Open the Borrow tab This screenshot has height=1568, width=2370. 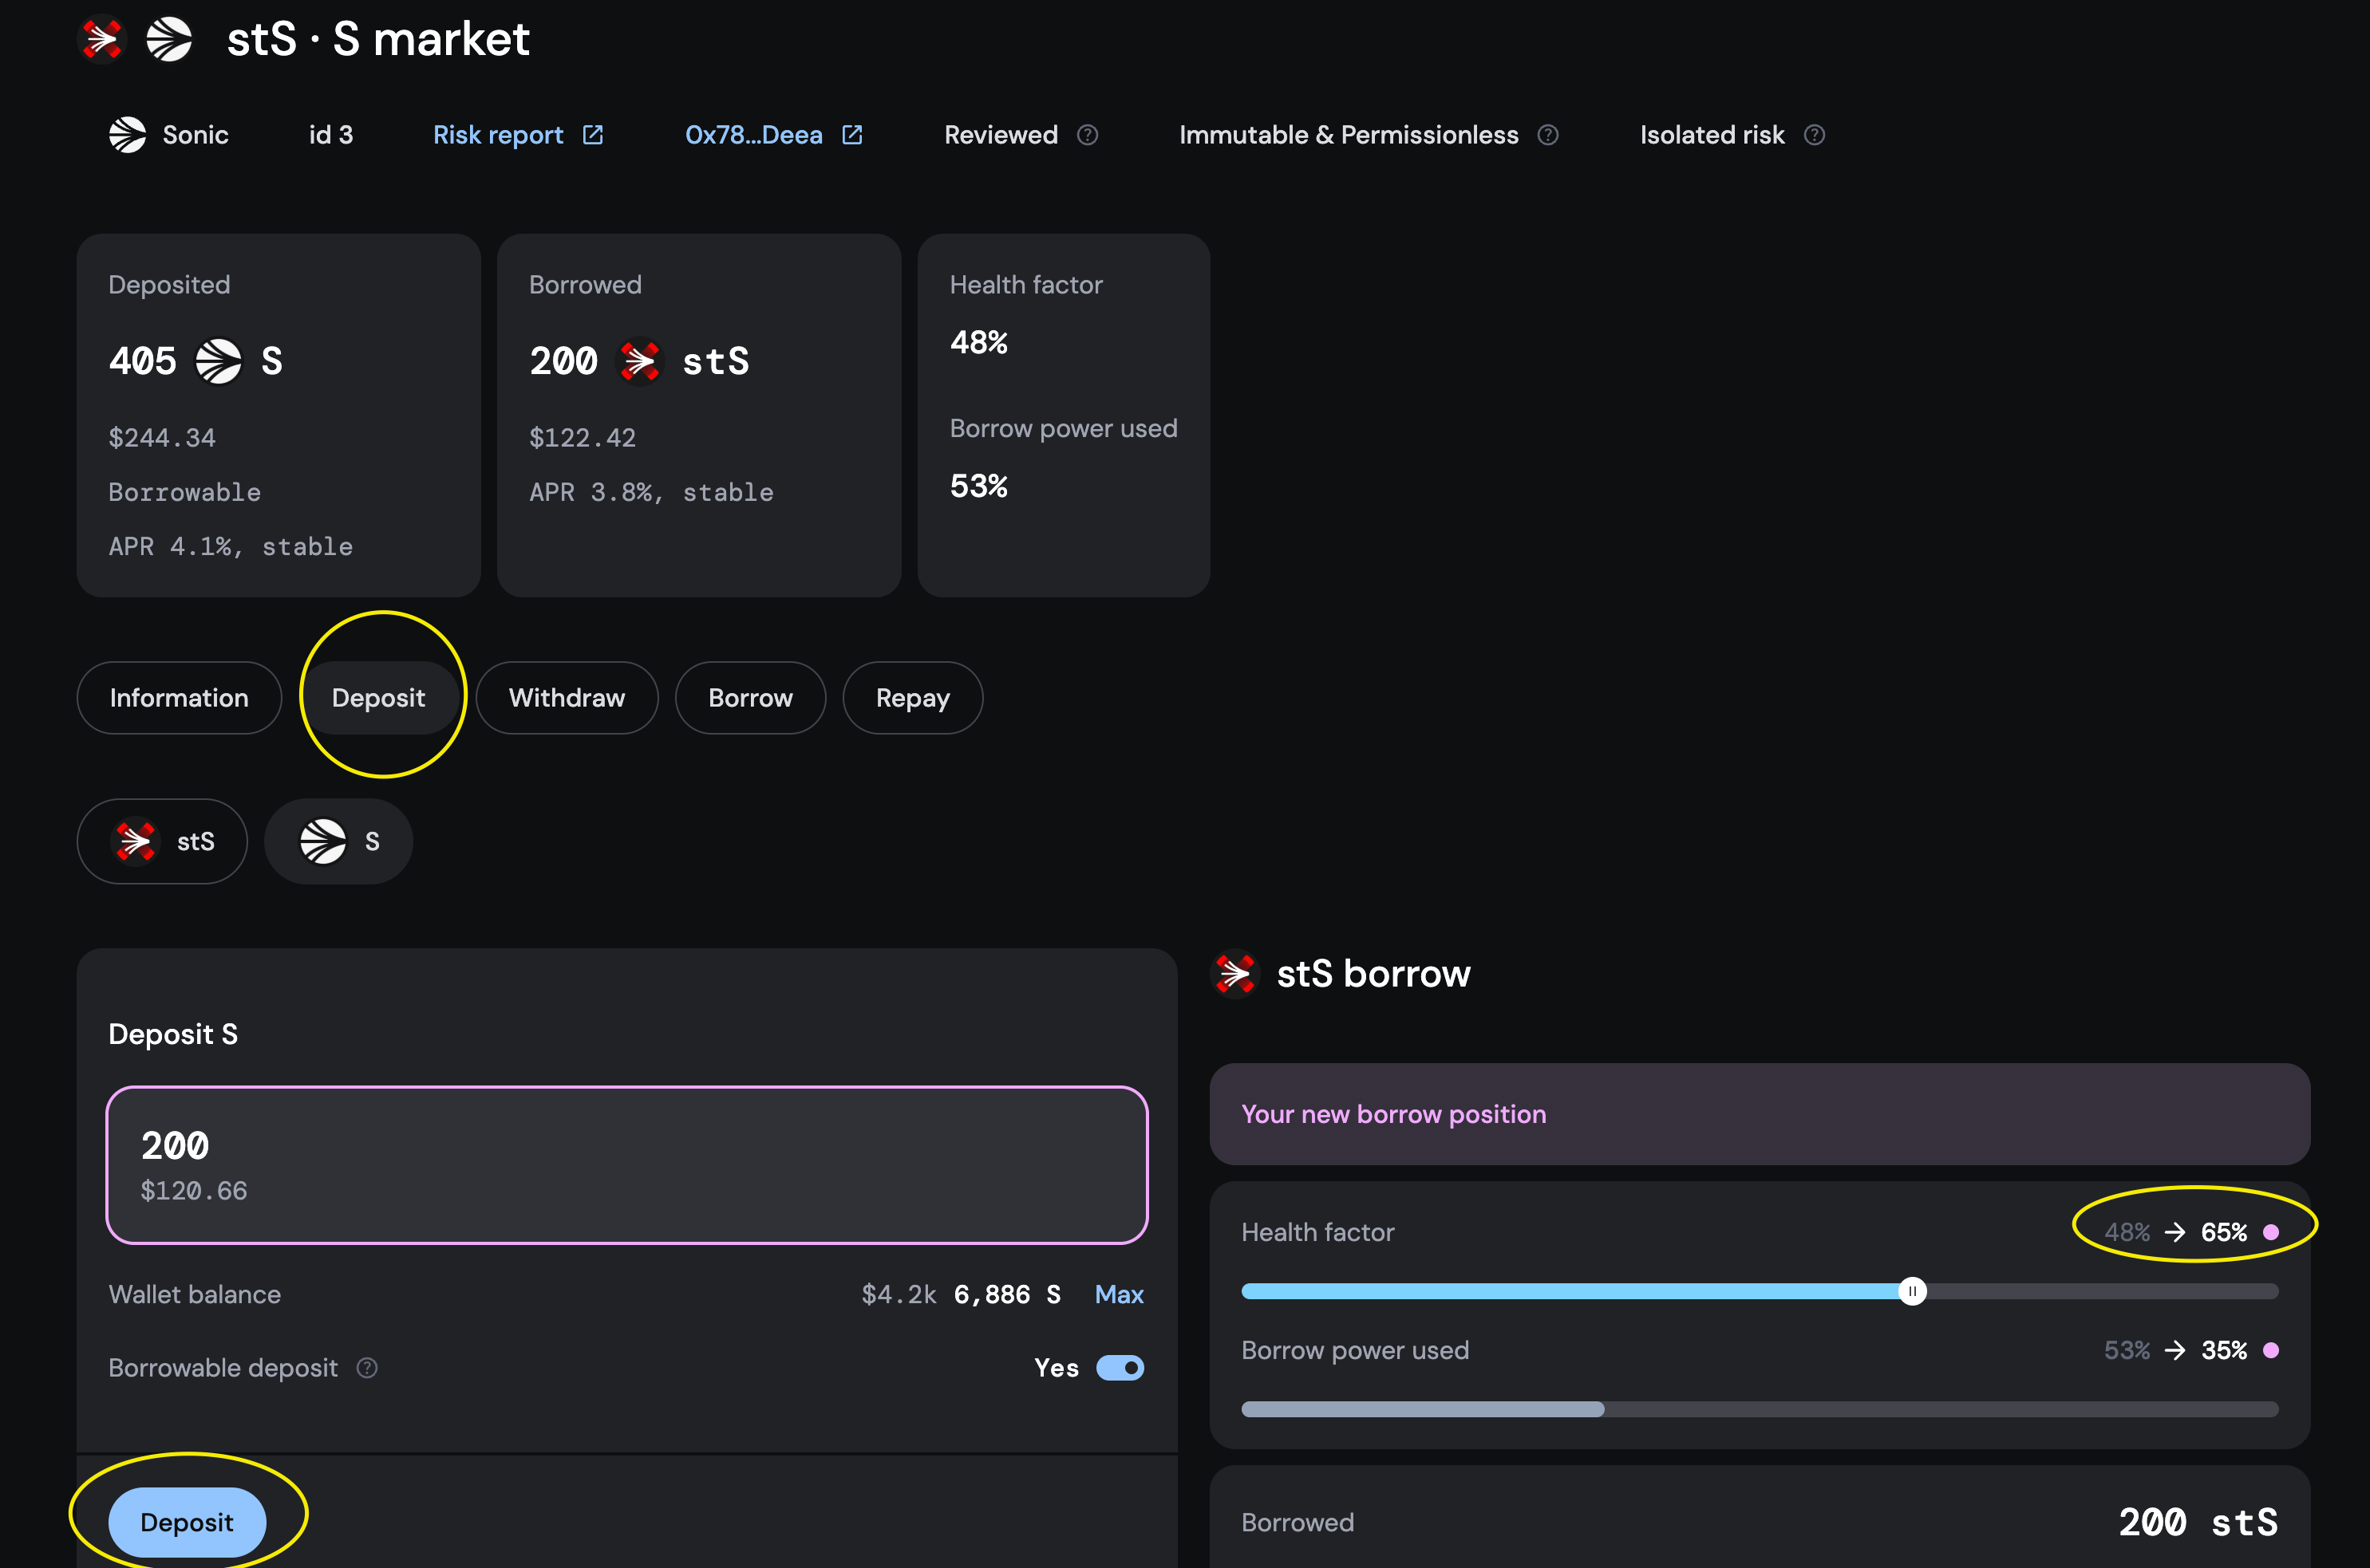click(750, 698)
